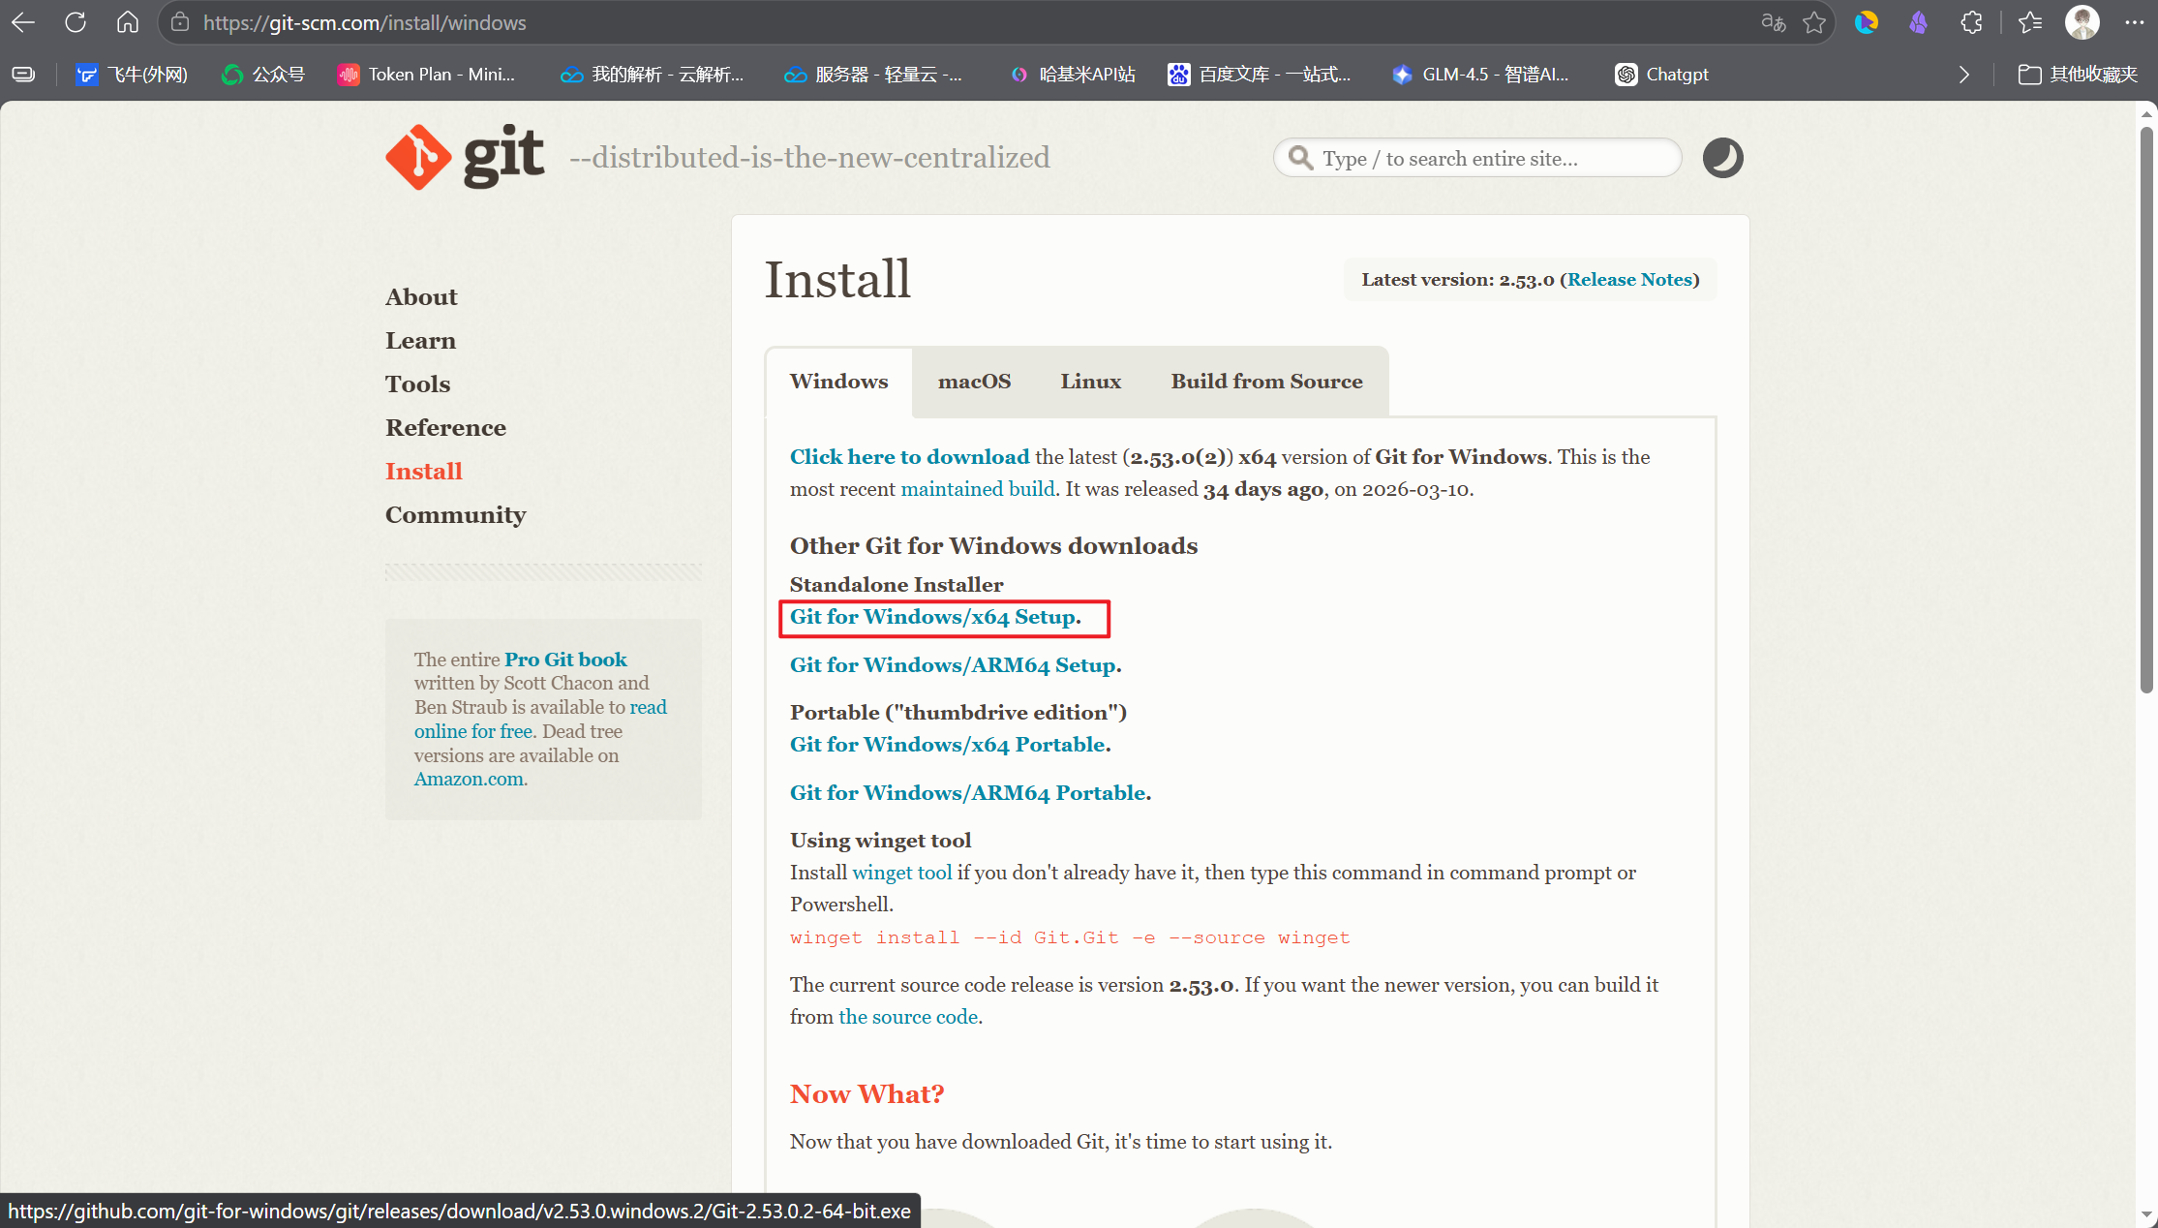Click the browser Back arrow
This screenshot has width=2158, height=1228.
pyautogui.click(x=23, y=22)
